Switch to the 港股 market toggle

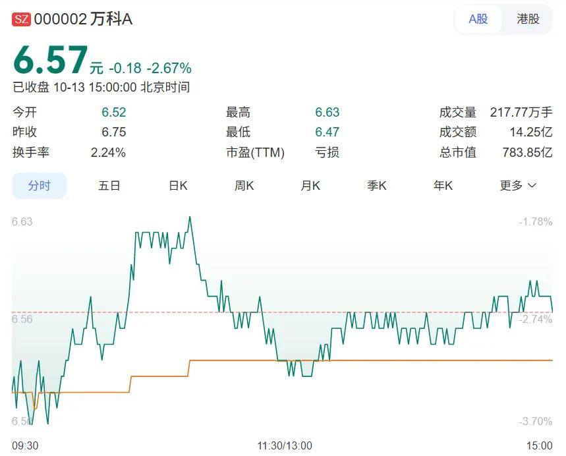pyautogui.click(x=528, y=19)
